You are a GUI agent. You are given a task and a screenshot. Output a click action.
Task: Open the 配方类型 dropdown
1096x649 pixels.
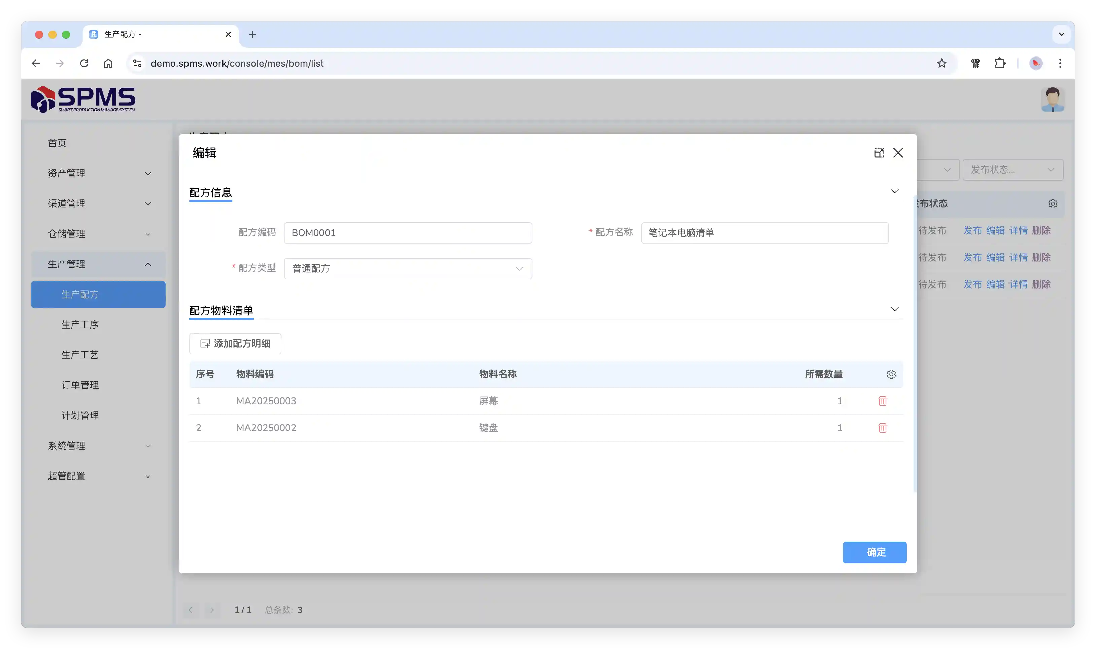(408, 269)
